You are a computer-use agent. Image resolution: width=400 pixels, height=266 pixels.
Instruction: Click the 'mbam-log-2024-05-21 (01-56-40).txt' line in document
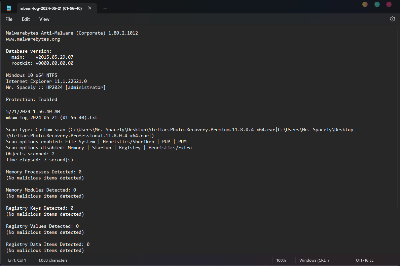pos(52,118)
